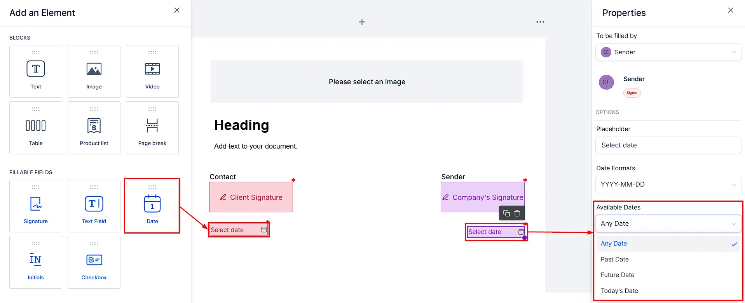Duplicate the selected field with copy icon
The image size is (745, 303).
tap(506, 213)
